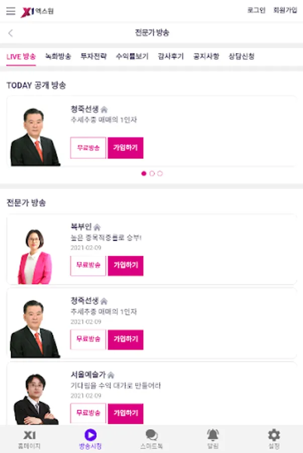Screen dimensions: 303x453
Task: Open 홈페이지 in the bottom bar
Action: point(30,439)
